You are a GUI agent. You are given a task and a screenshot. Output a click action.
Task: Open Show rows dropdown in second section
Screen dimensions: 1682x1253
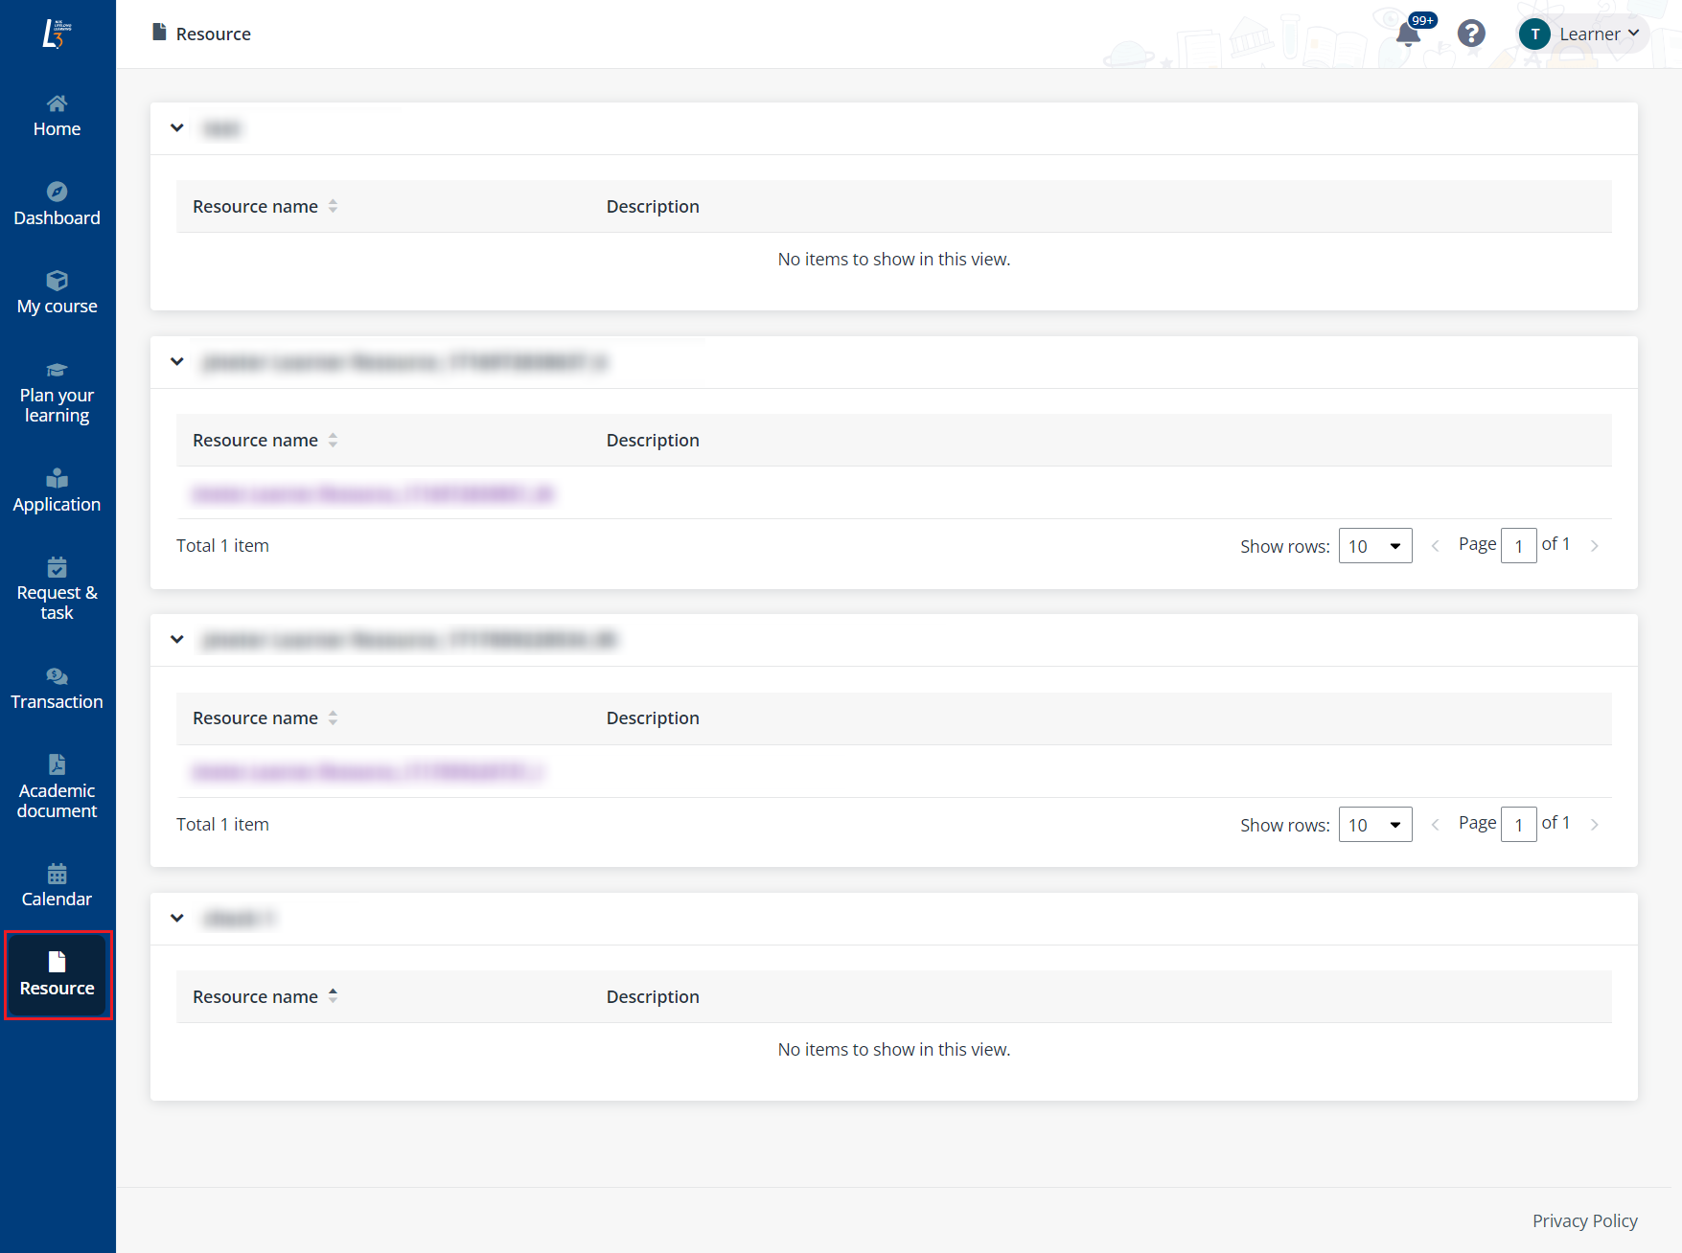(1374, 546)
